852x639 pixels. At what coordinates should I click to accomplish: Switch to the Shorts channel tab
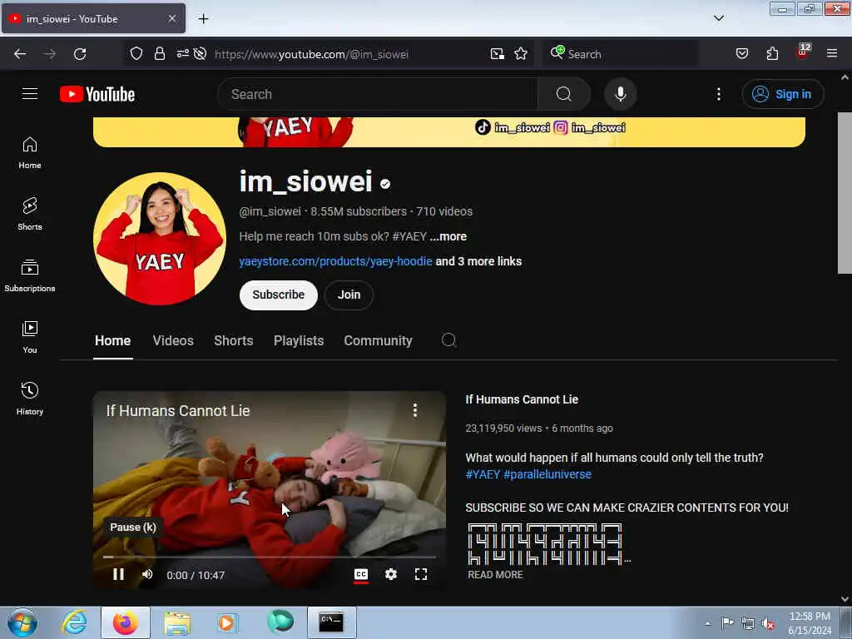[x=234, y=340]
